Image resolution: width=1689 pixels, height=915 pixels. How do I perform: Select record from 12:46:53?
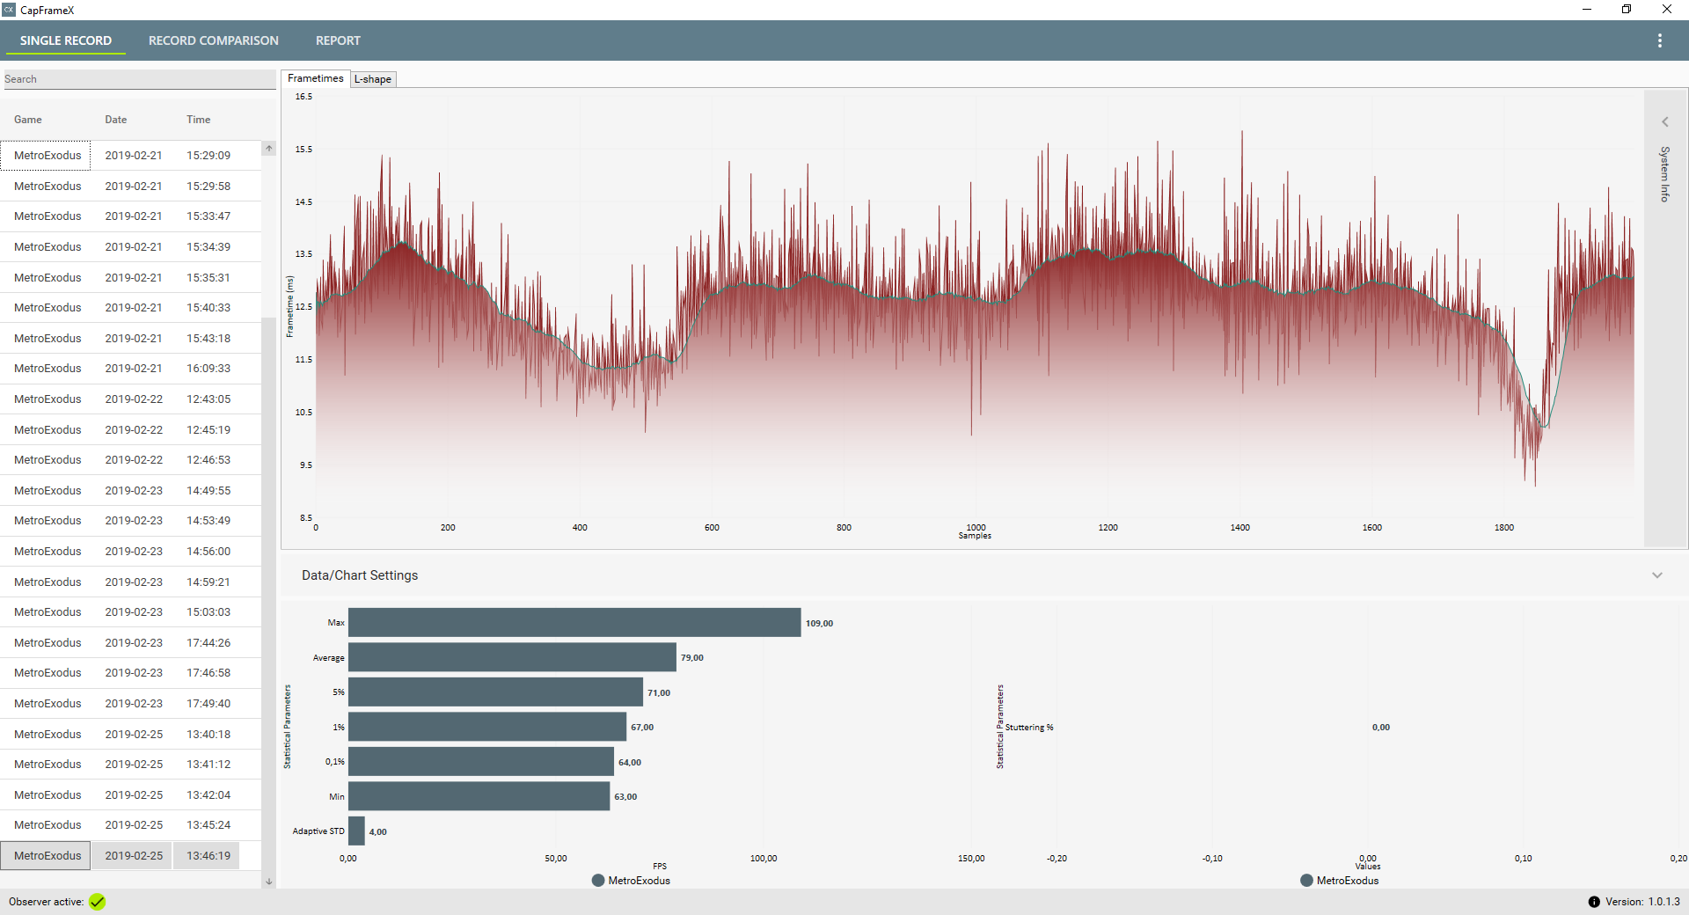tap(131, 460)
